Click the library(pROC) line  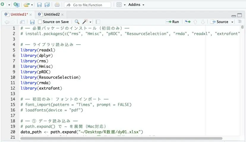(x=36, y=72)
